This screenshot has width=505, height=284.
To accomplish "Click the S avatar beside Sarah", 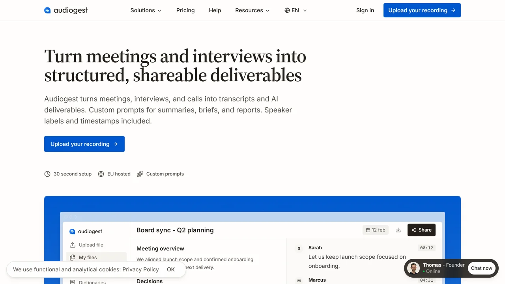I will coord(299,248).
